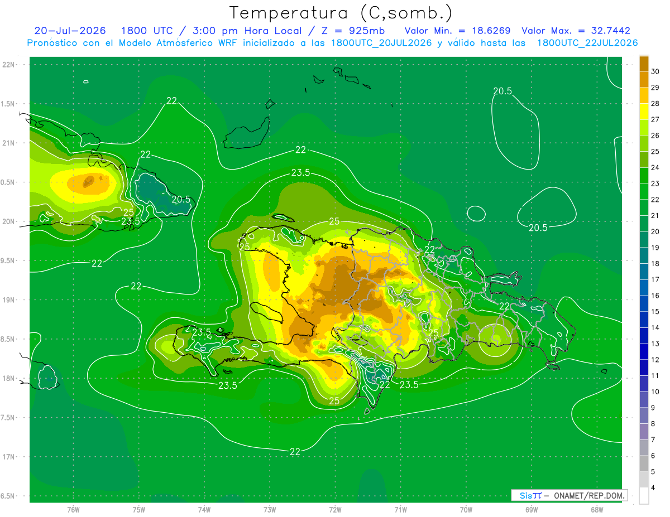The image size is (670, 517).
Task: Click legend scale value '30'
Action: point(655,71)
